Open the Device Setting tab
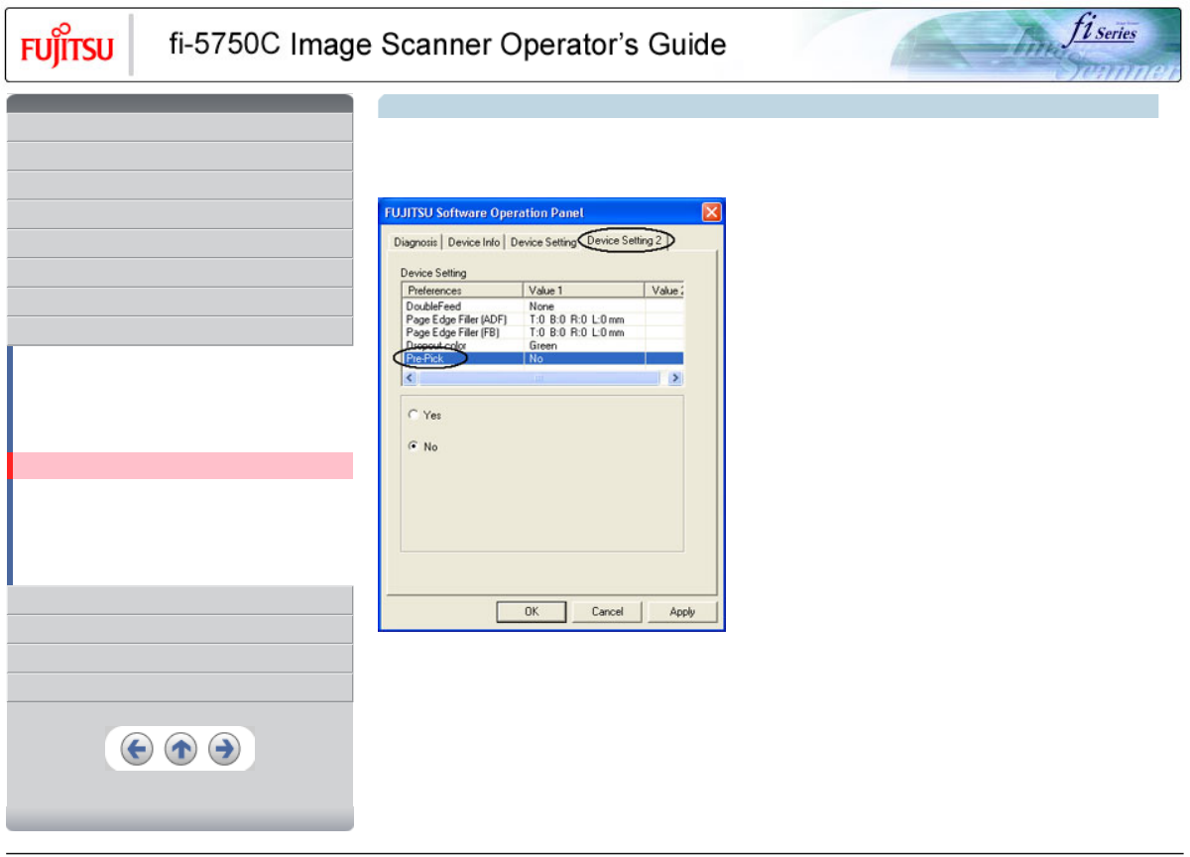Viewport: 1190px width, 857px height. (542, 242)
